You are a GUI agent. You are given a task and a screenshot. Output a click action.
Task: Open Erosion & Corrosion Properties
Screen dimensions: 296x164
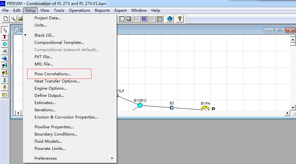coord(66,117)
